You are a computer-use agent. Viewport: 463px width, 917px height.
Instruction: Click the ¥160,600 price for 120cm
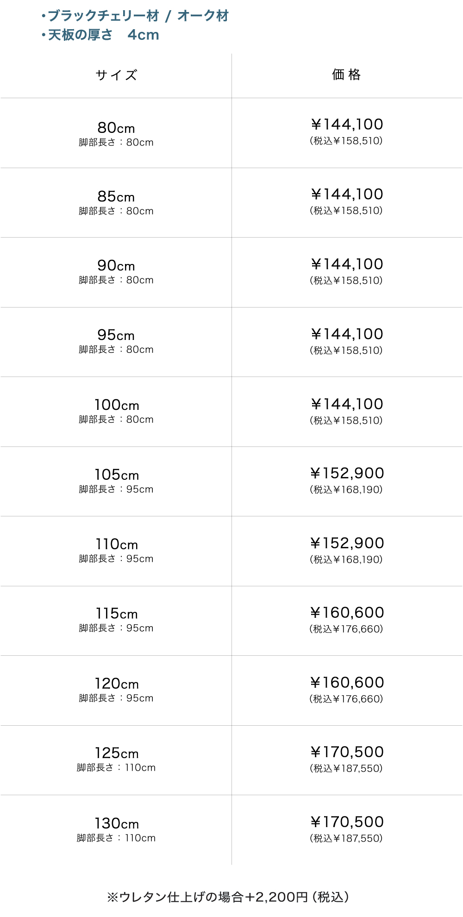(347, 683)
